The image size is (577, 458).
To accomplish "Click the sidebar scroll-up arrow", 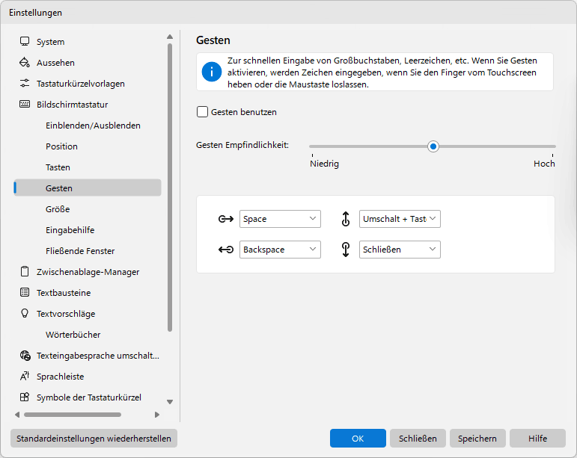I will click(x=170, y=37).
